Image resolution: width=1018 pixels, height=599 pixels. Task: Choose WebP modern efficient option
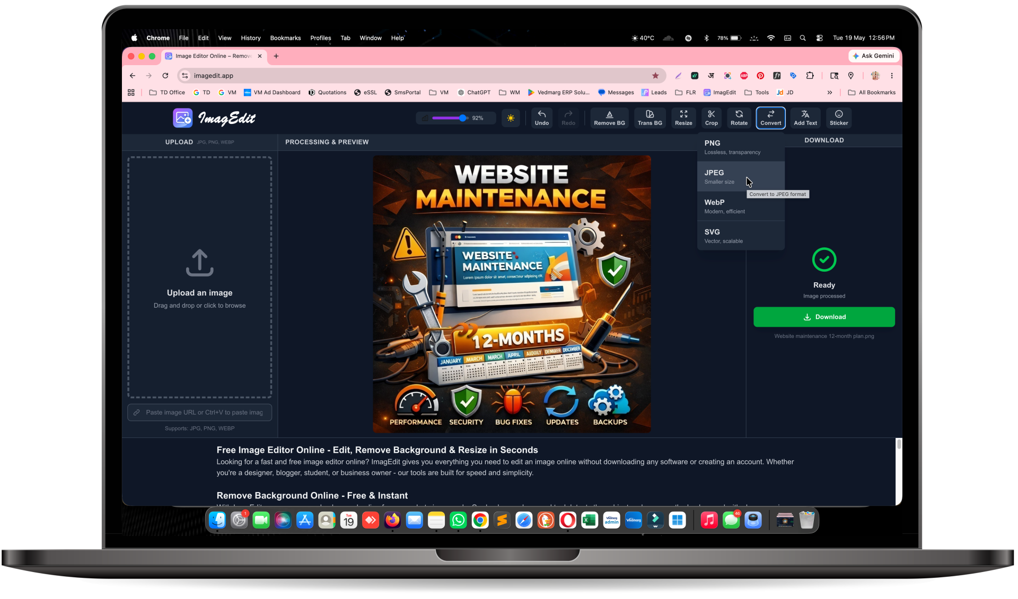click(x=741, y=206)
